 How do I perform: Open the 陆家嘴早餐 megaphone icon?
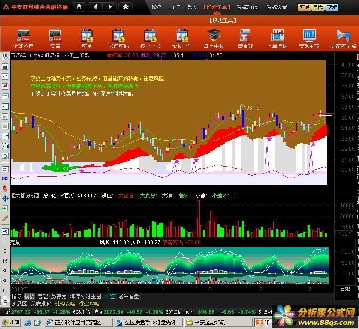[x=343, y=39]
